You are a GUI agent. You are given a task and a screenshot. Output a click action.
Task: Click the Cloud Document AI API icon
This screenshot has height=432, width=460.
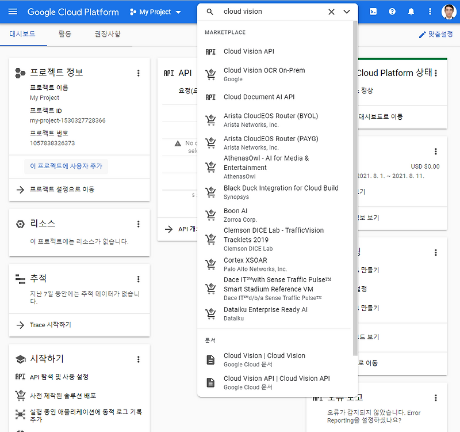(x=210, y=97)
